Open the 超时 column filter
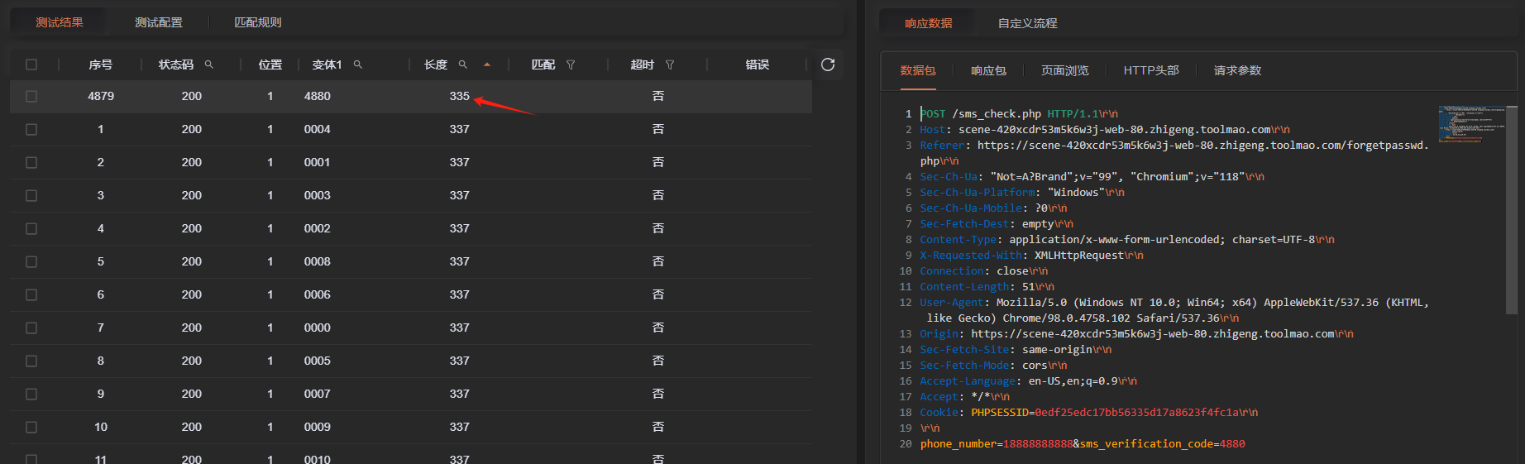The image size is (1525, 464). pos(670,65)
